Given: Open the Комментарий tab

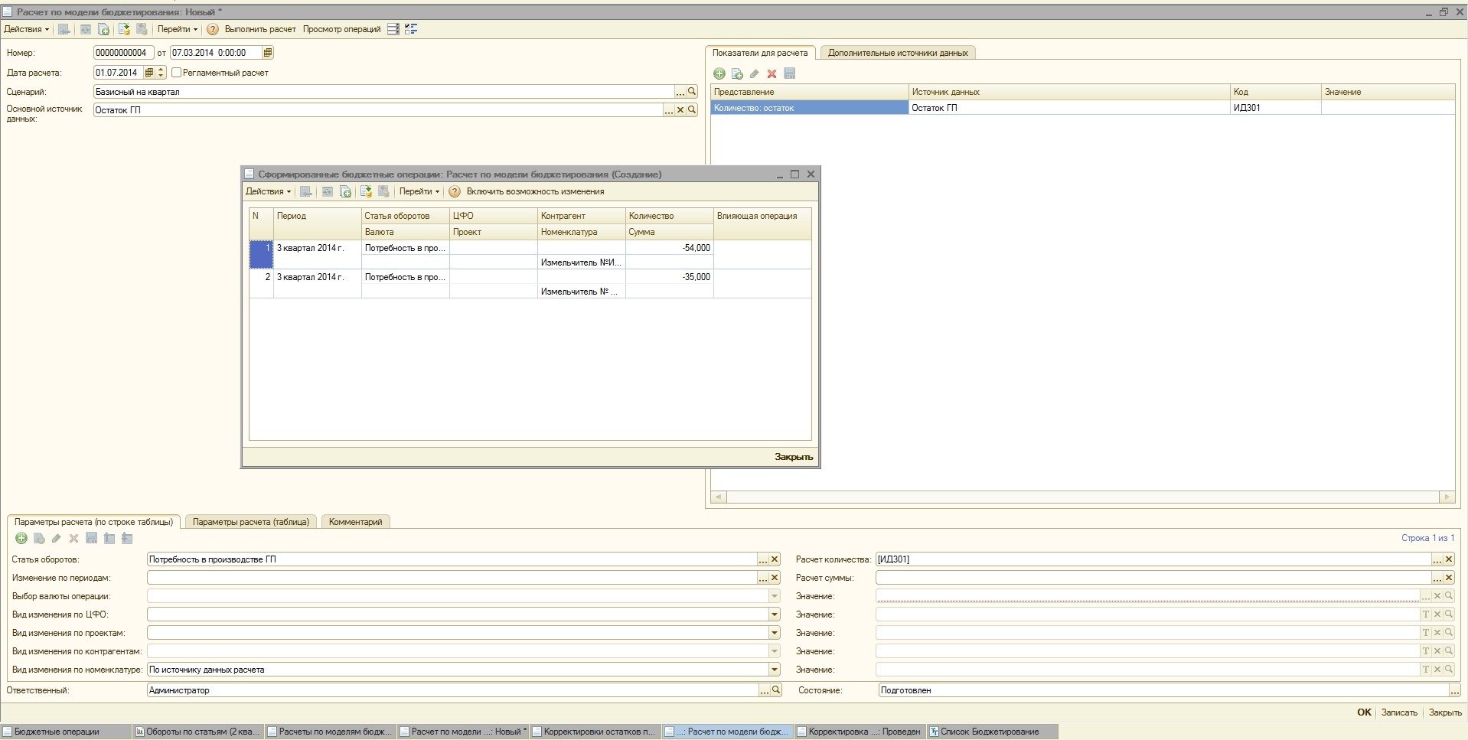Looking at the screenshot, I should [x=355, y=522].
